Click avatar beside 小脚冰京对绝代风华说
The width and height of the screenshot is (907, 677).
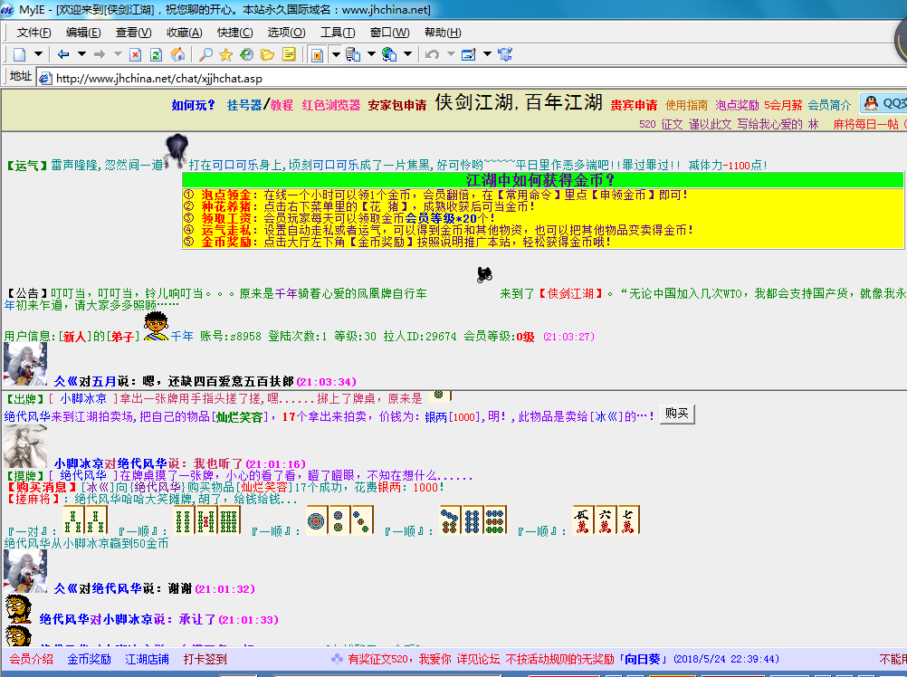pyautogui.click(x=25, y=446)
